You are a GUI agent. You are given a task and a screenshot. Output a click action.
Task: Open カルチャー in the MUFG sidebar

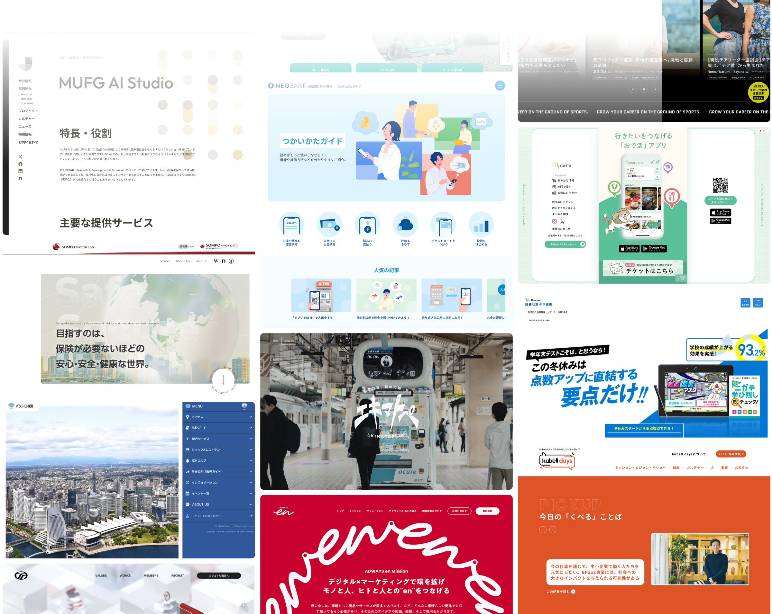[x=26, y=119]
